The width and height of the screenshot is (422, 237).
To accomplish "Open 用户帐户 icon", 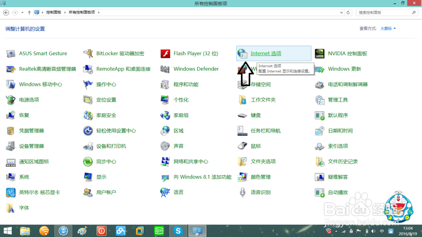I will point(88,192).
